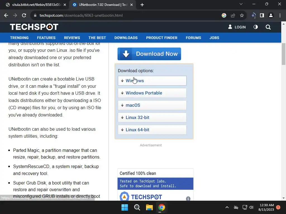Open the JOBS menu
Screen dimensions: 286x214
(x=214, y=38)
